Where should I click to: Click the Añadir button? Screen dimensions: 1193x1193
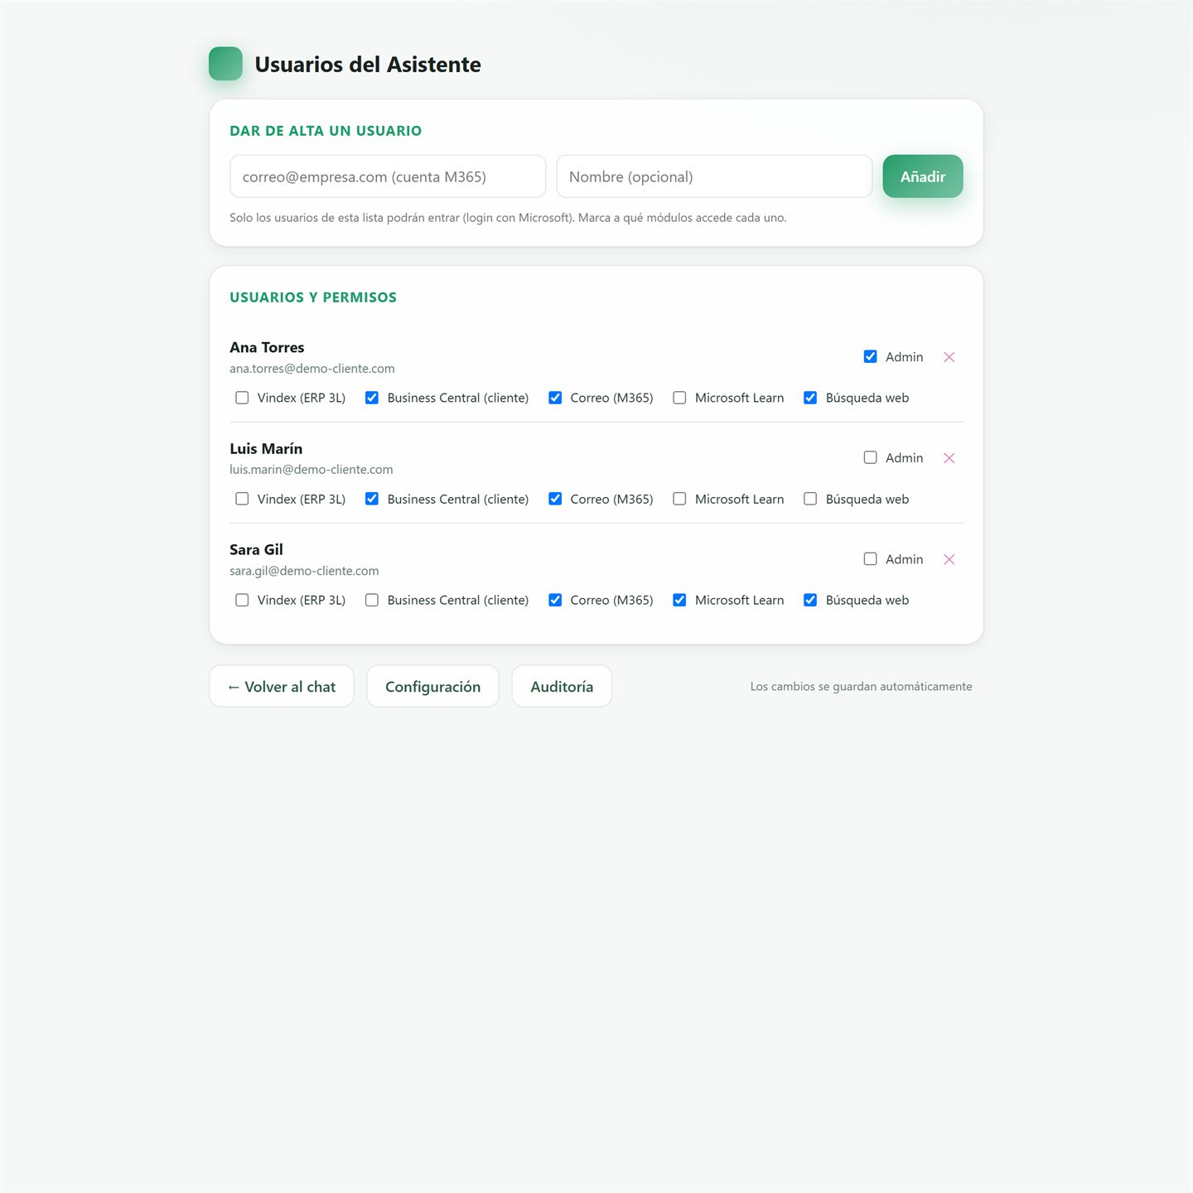point(923,176)
